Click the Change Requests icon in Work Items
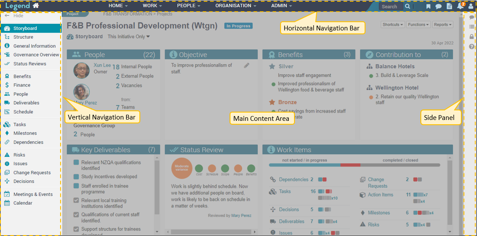 tap(362, 179)
